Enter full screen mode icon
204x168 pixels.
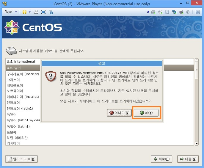pyautogui.click(x=43, y=12)
